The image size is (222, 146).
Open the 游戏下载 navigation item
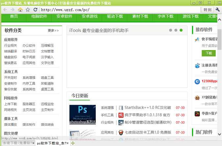point(190,16)
